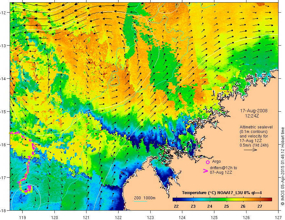Click longitude axis label 127
The width and height of the screenshot is (285, 220).
tap(278, 217)
